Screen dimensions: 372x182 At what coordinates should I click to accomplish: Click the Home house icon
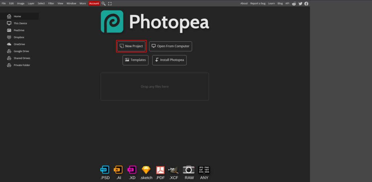pyautogui.click(x=9, y=16)
